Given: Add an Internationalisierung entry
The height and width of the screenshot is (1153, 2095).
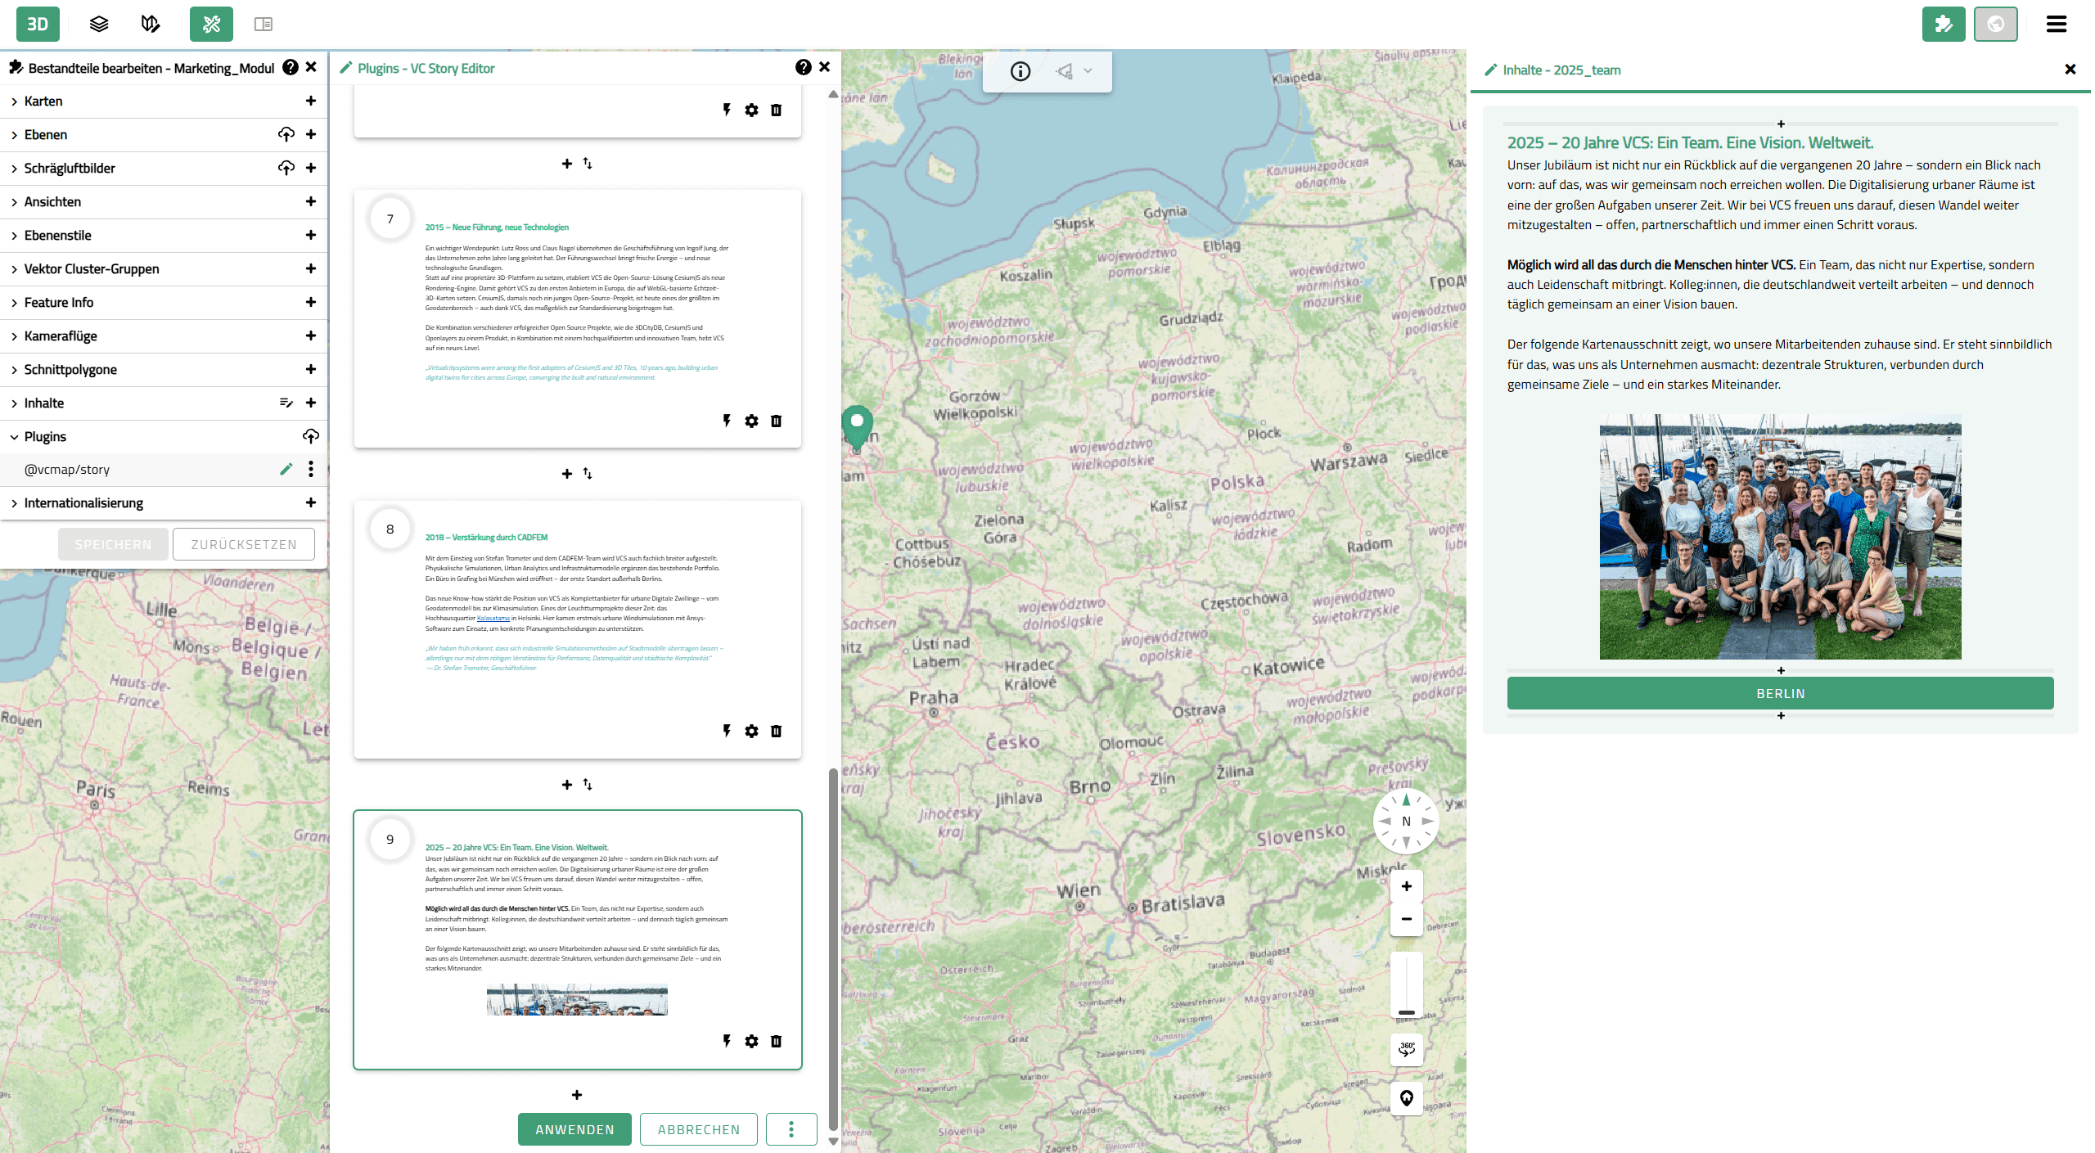Looking at the screenshot, I should pos(311,502).
